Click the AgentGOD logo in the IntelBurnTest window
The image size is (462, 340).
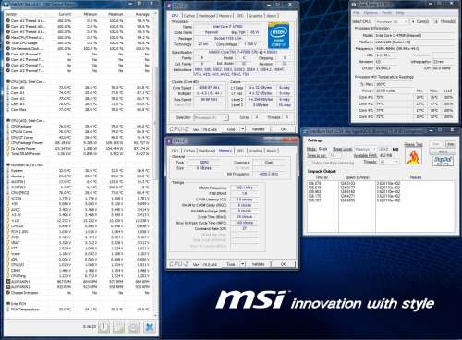pyautogui.click(x=443, y=161)
